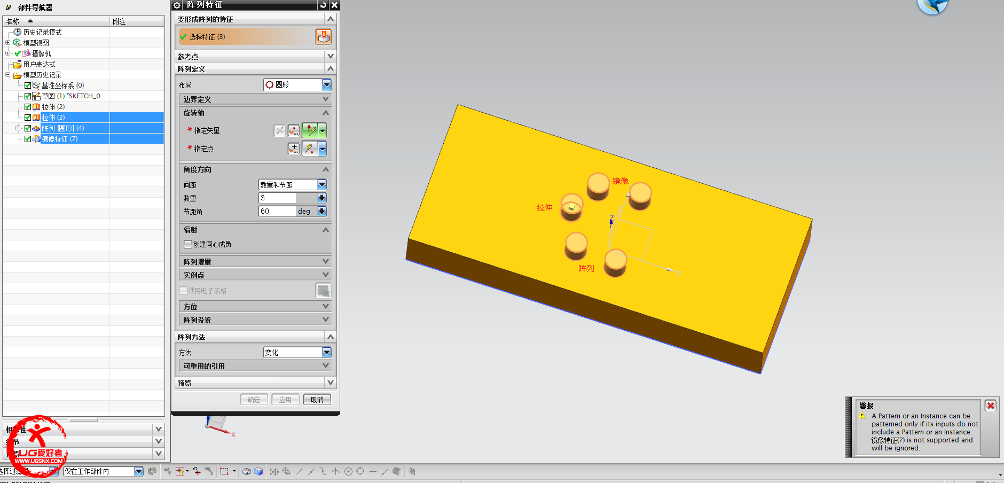Toggle checkbox for 阵列 [圆形] (4)
Image resolution: width=1004 pixels, height=483 pixels.
(28, 128)
